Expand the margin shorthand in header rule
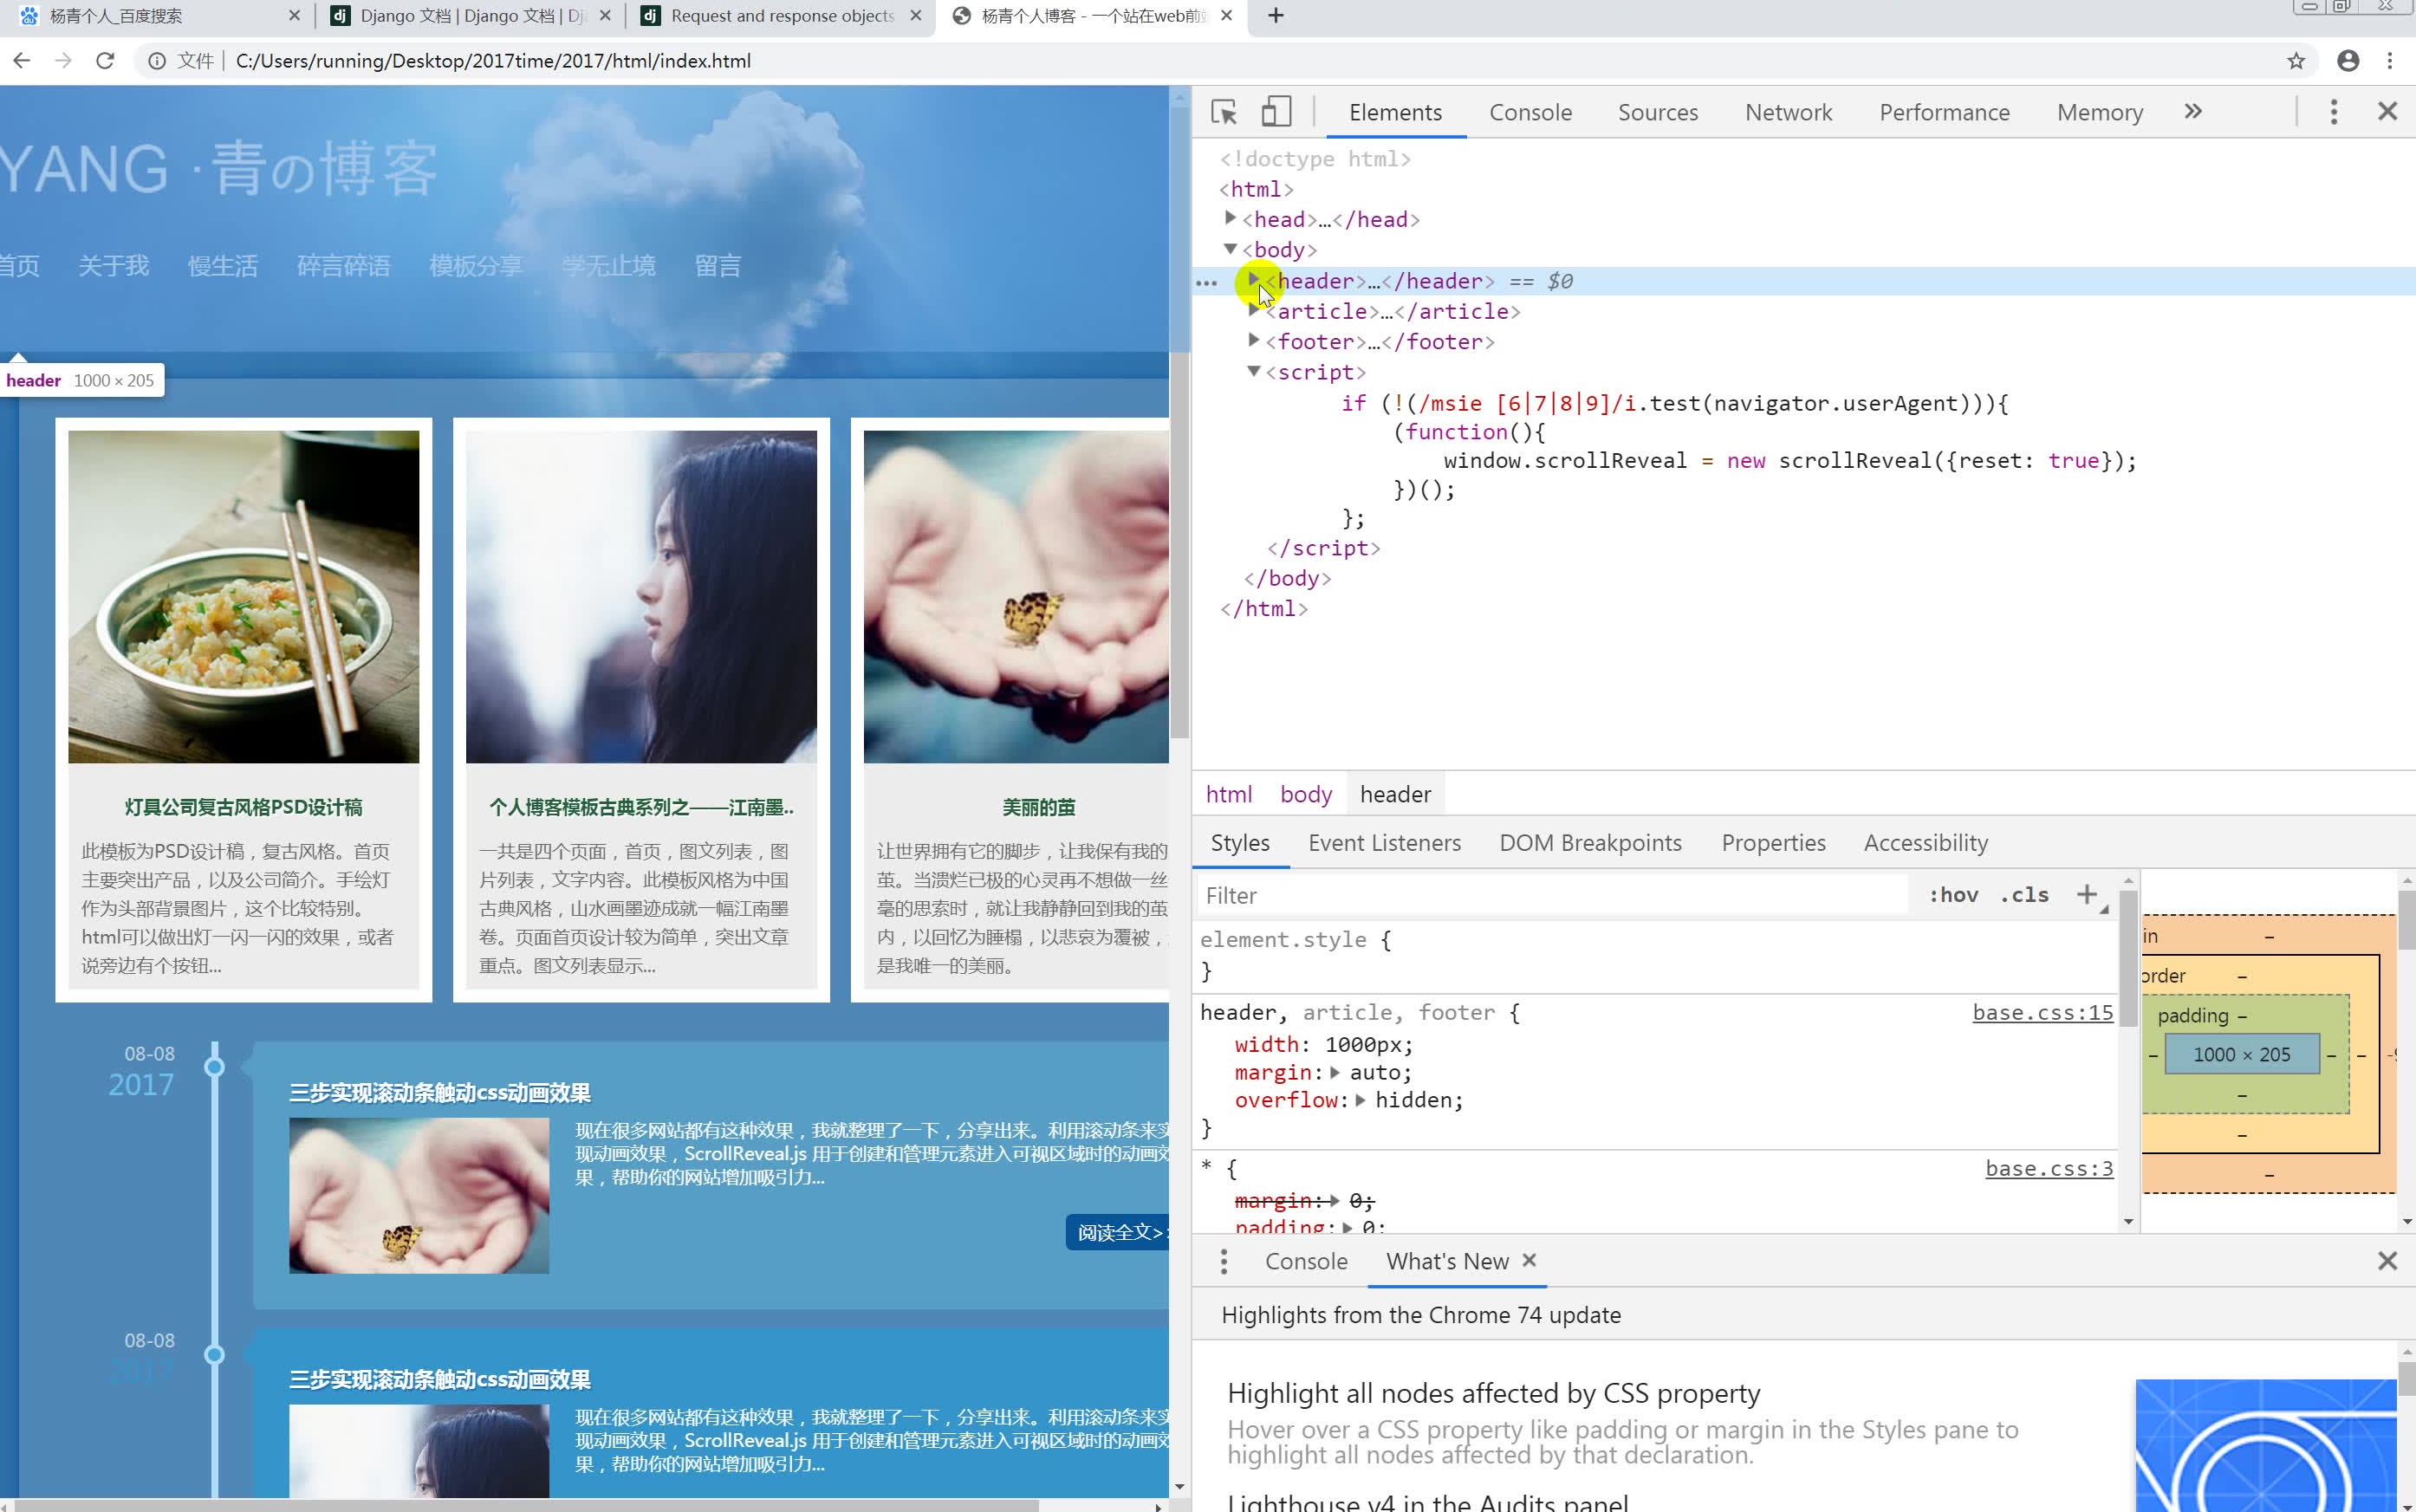The width and height of the screenshot is (2416, 1512). click(1335, 1073)
